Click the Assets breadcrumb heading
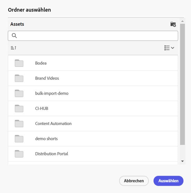 pos(17,24)
